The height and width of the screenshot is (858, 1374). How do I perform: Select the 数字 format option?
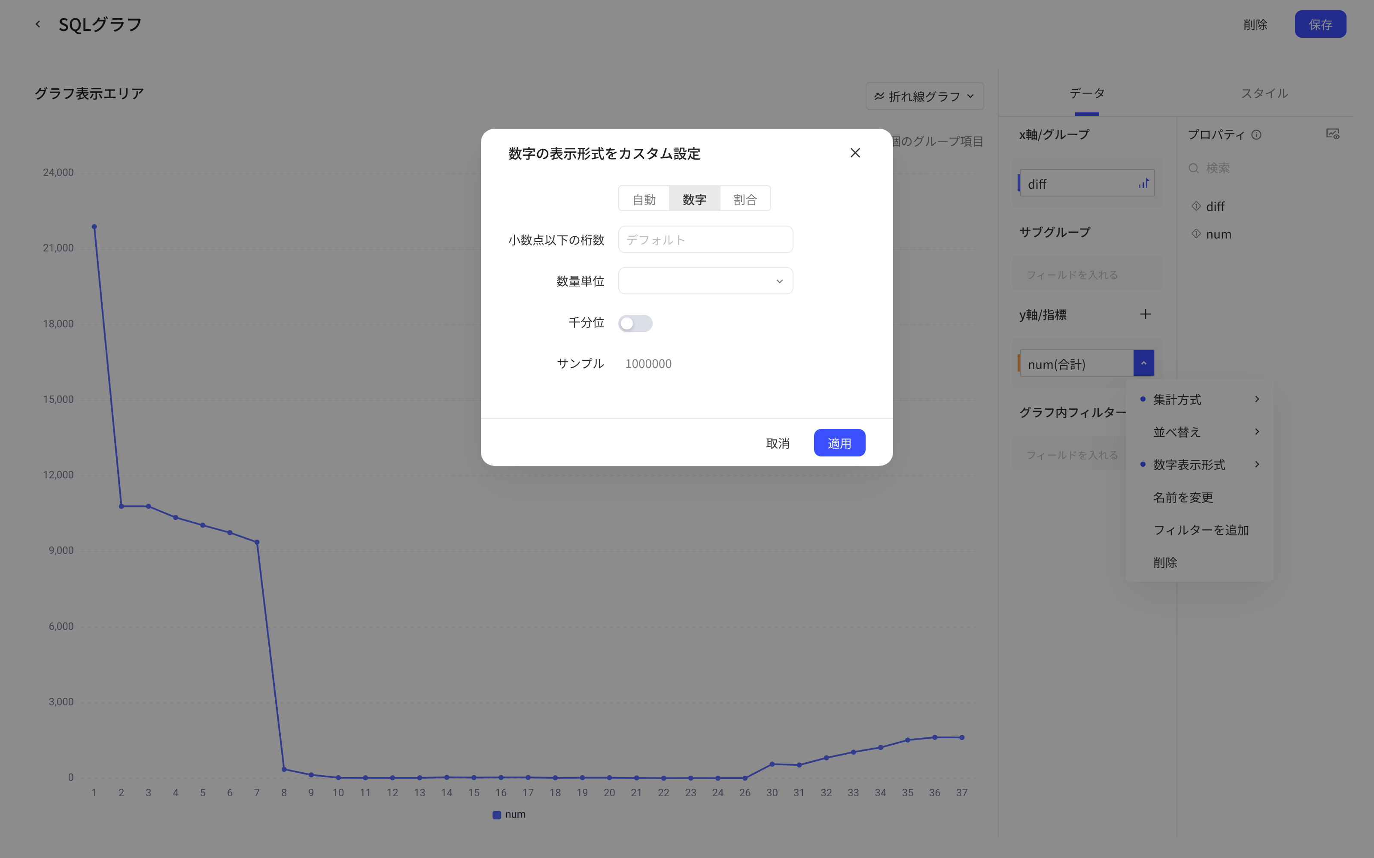[694, 199]
